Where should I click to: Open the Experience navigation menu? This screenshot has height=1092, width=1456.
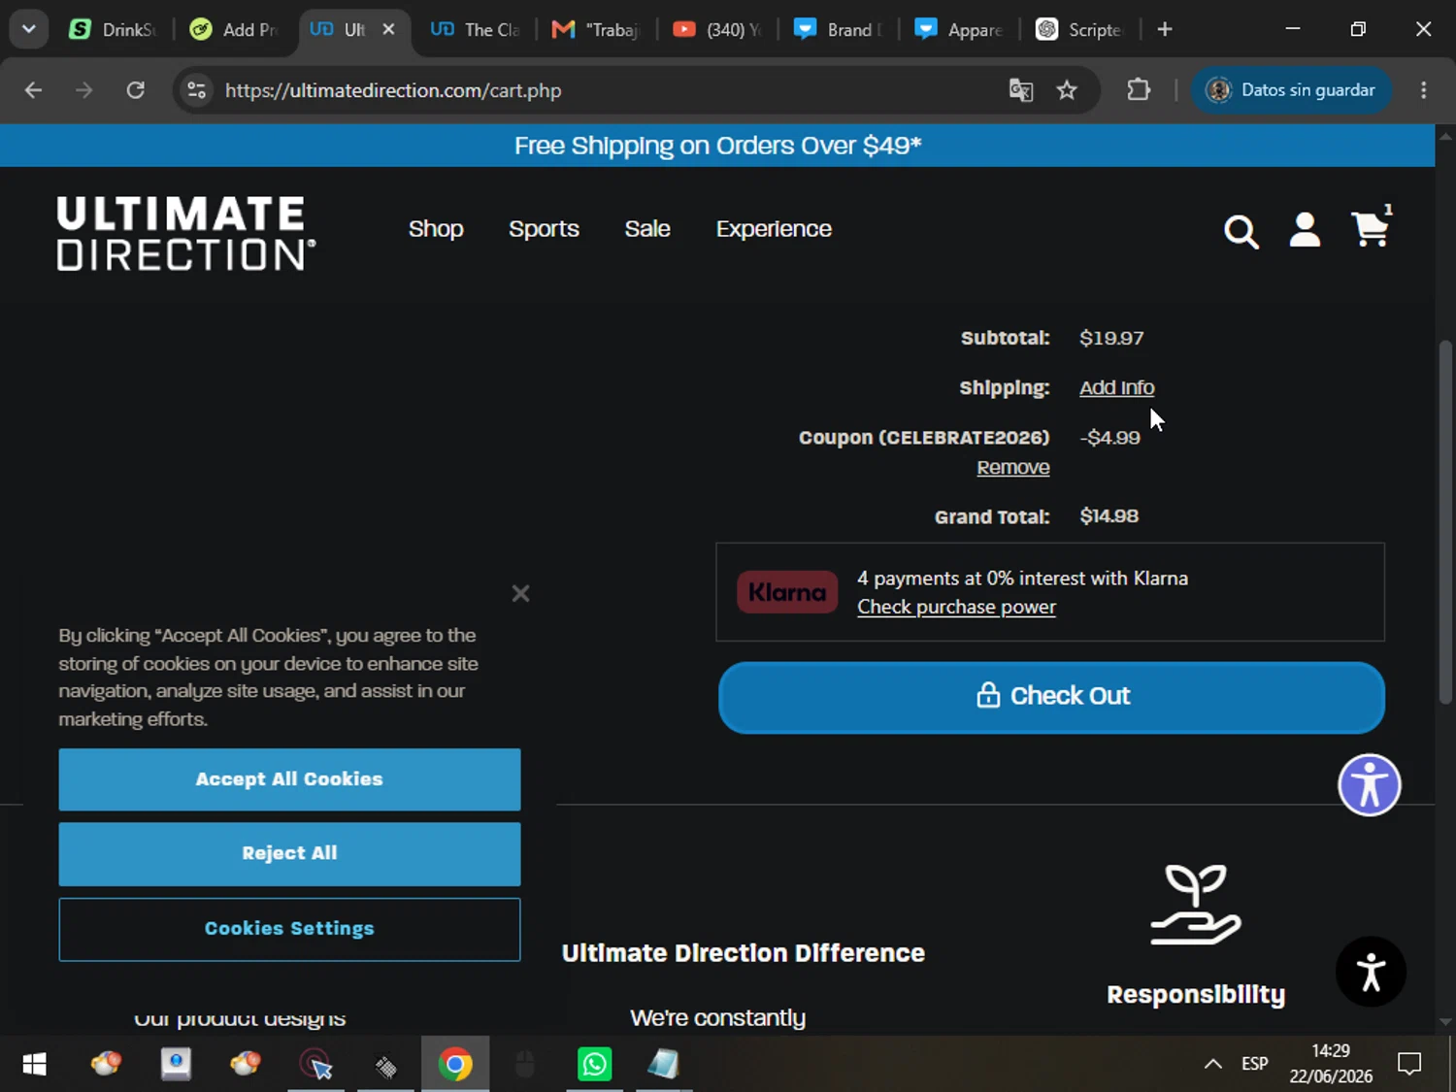click(x=774, y=229)
